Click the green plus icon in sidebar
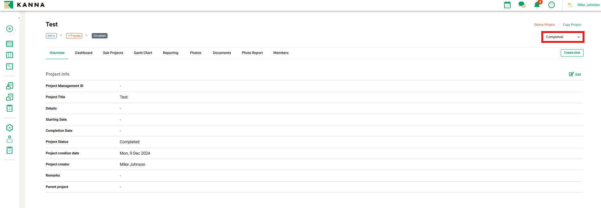The image size is (601, 208). point(10,29)
